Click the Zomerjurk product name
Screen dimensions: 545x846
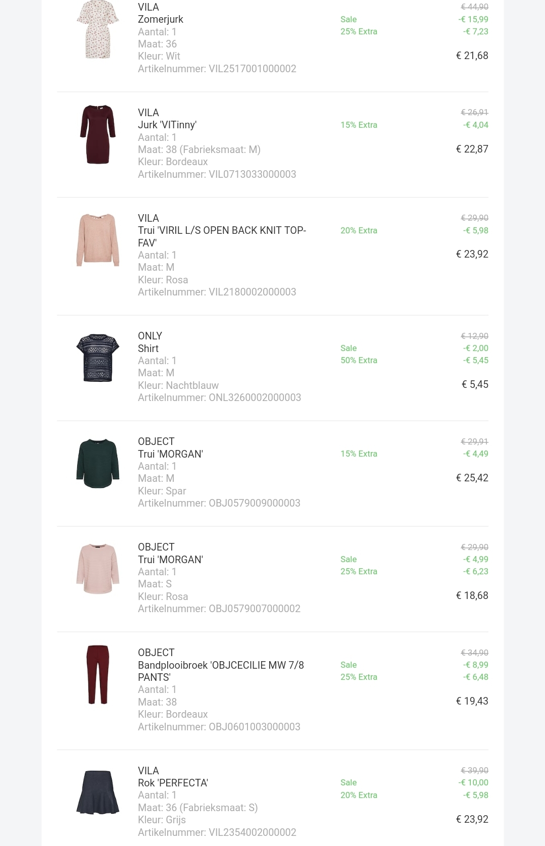point(161,19)
